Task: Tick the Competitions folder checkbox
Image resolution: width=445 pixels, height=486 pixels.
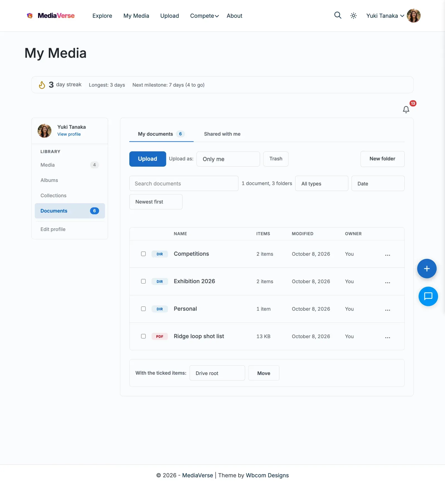Action: pos(143,254)
